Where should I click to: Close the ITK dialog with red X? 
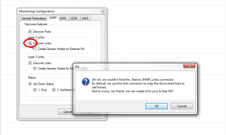tap(189, 66)
